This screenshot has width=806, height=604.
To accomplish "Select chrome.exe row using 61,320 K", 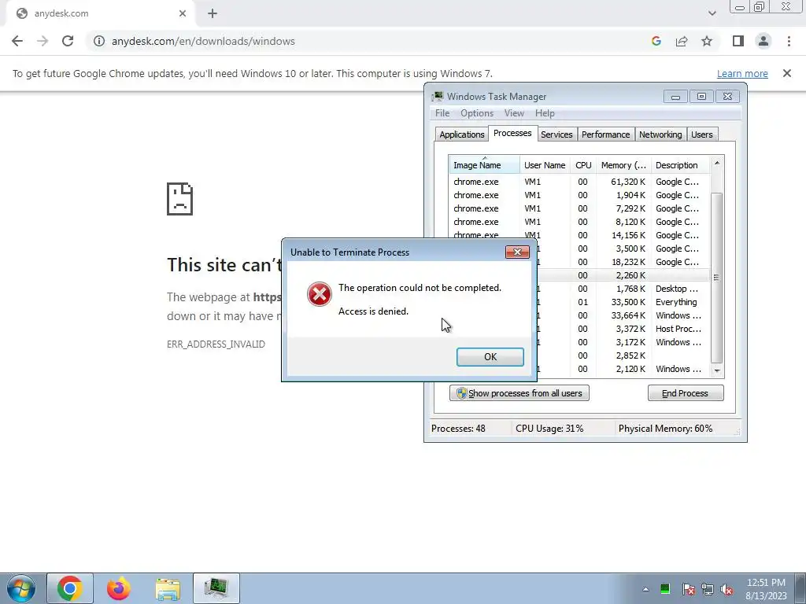I will (x=579, y=182).
